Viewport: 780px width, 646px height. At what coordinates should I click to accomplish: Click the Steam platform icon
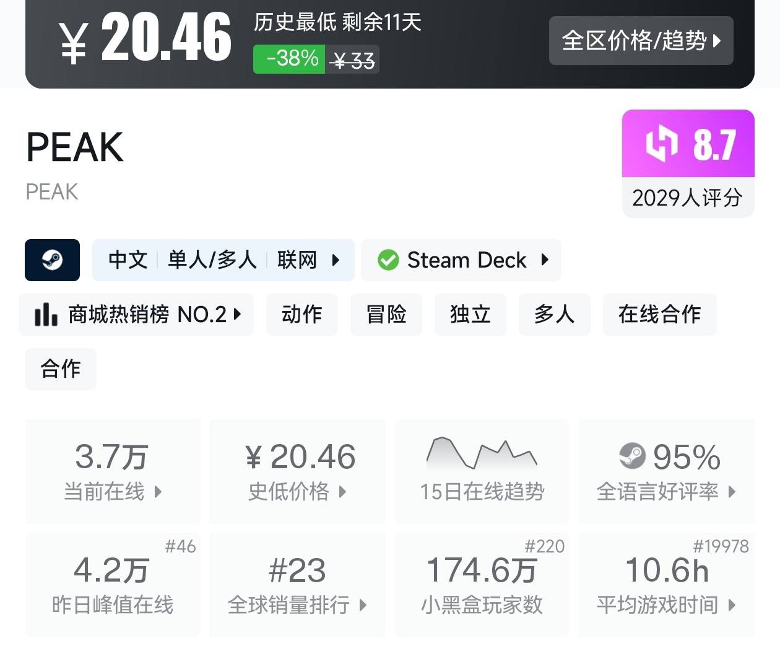point(52,260)
